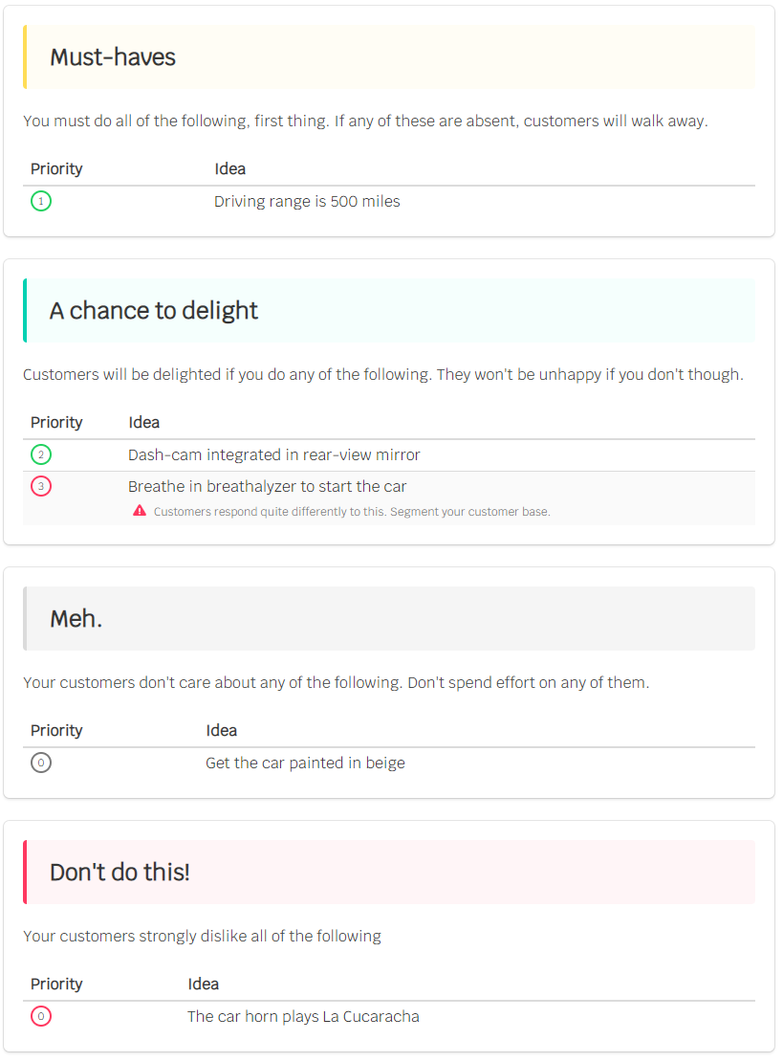The image size is (783, 1062).
Task: Click Priority column header in Meh table
Action: click(56, 730)
